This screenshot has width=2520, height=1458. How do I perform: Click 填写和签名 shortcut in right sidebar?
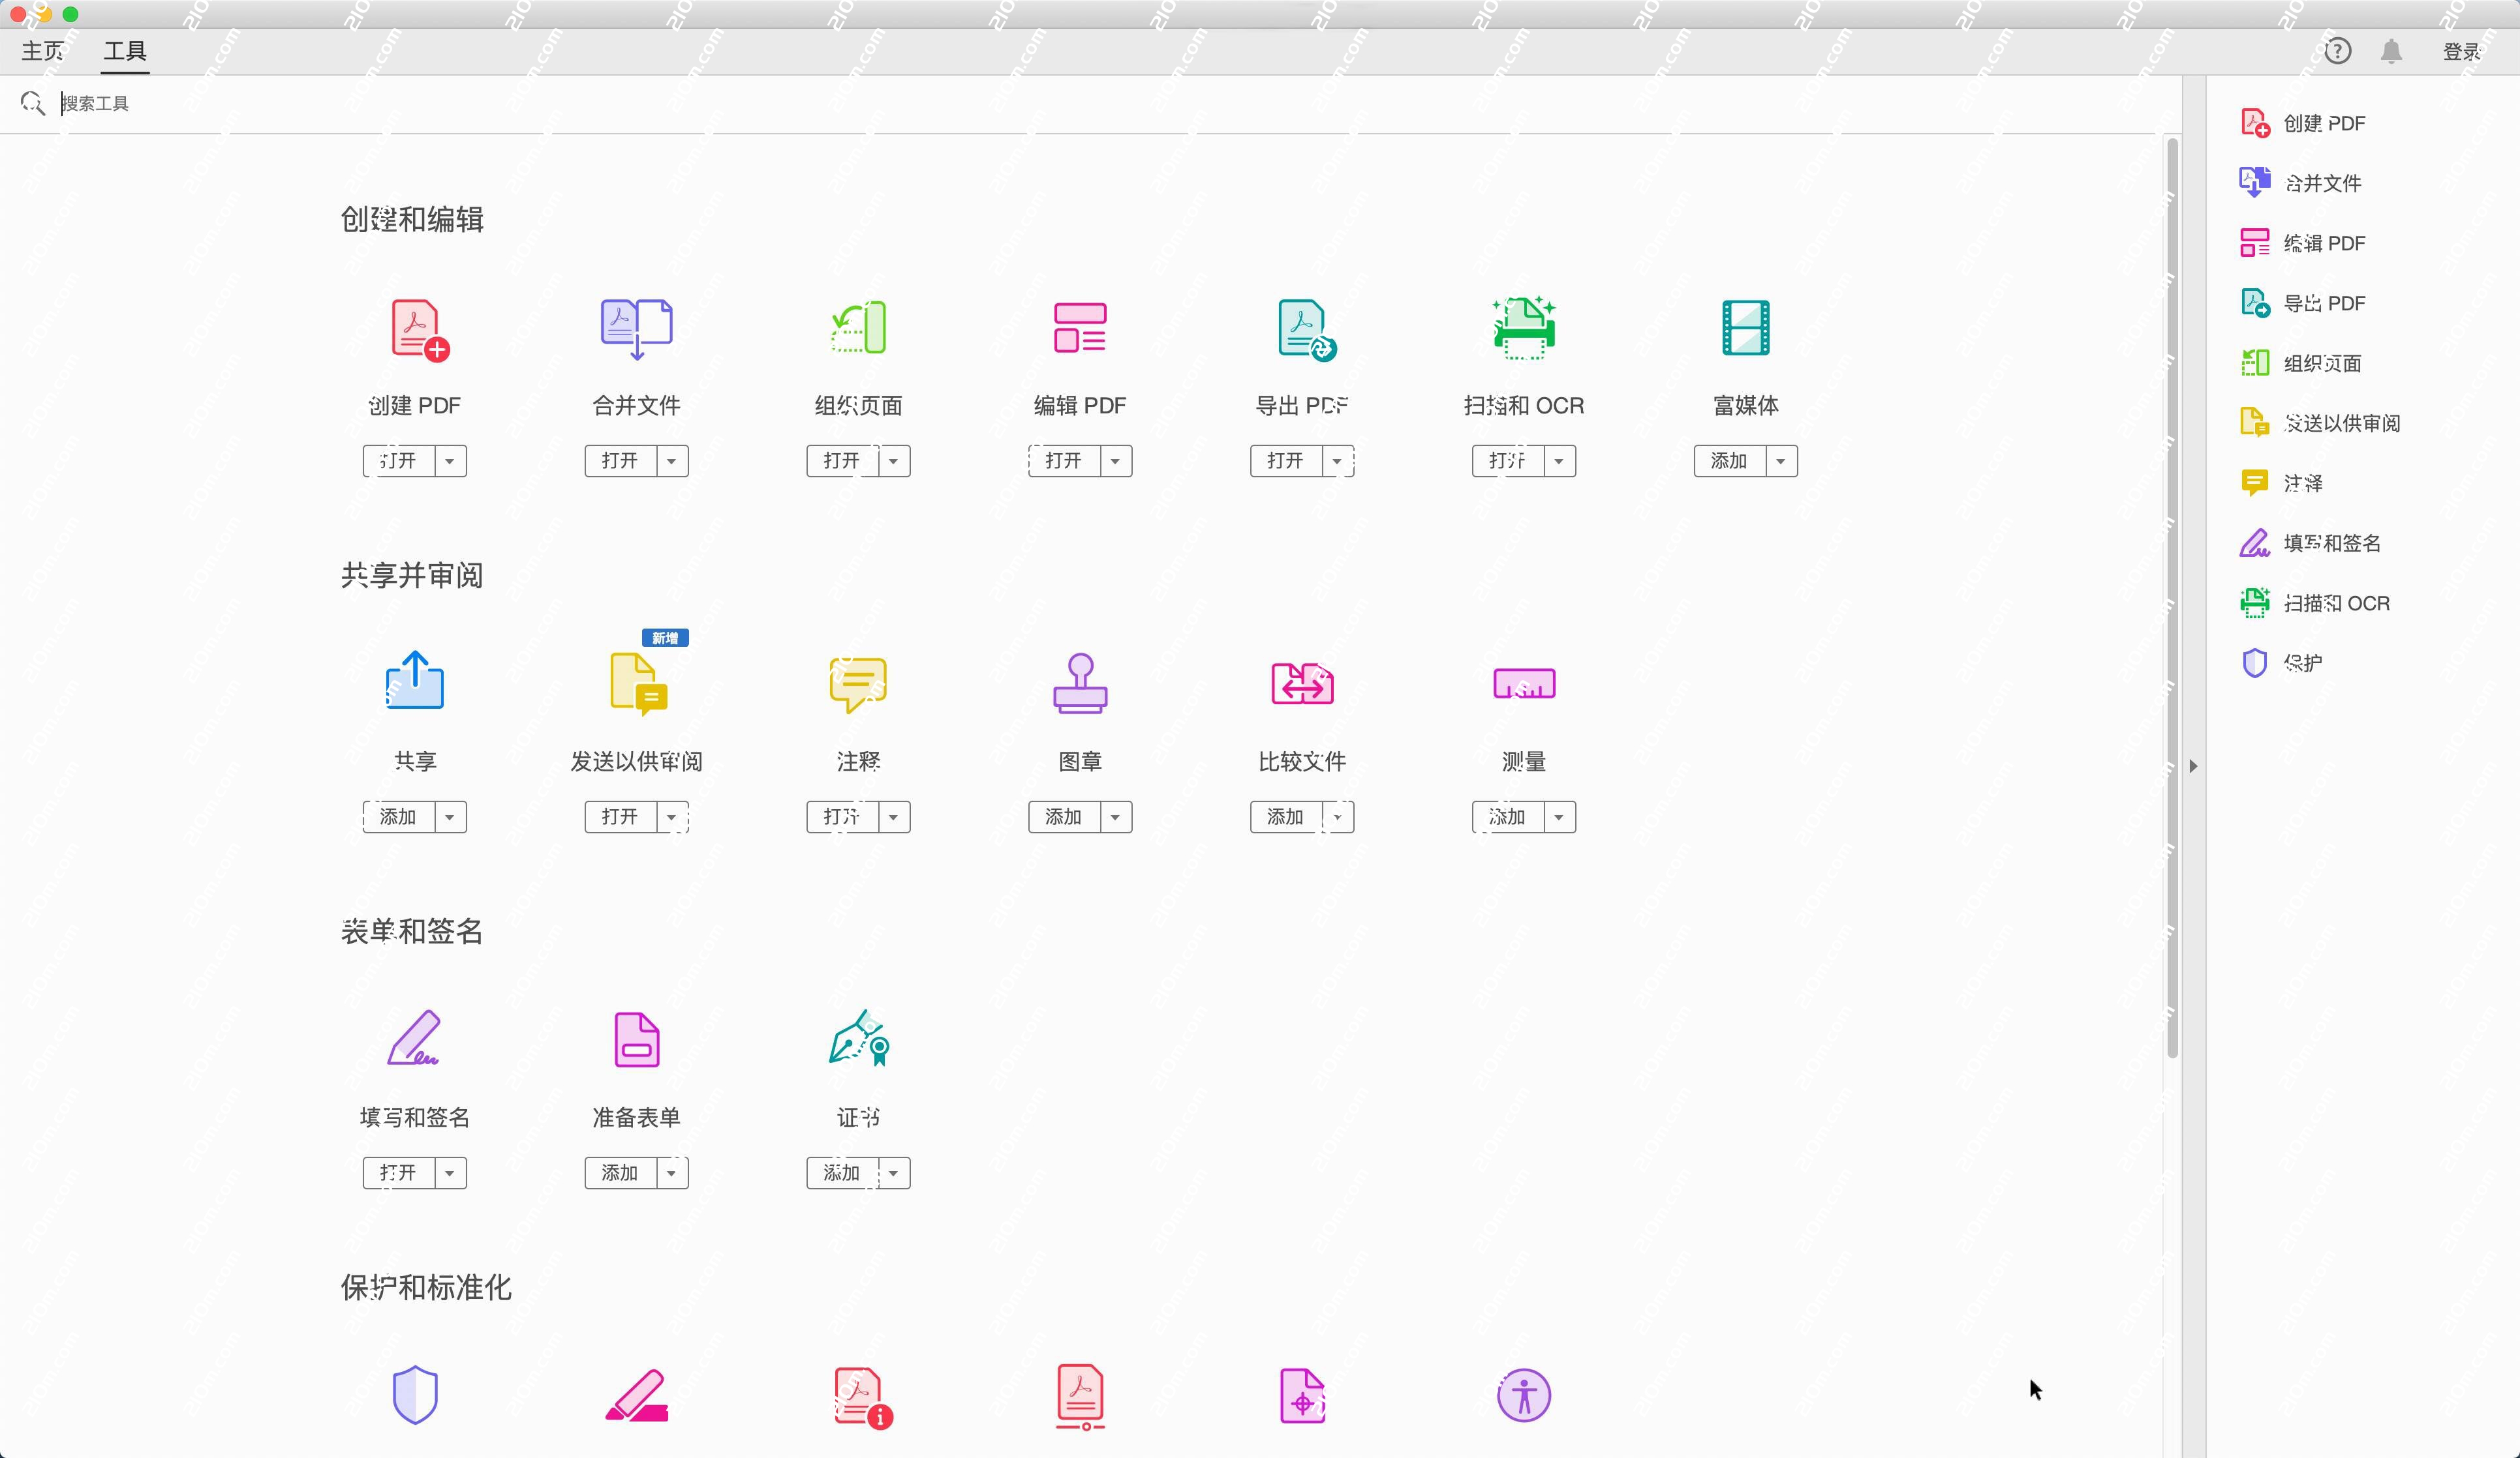[2310, 543]
